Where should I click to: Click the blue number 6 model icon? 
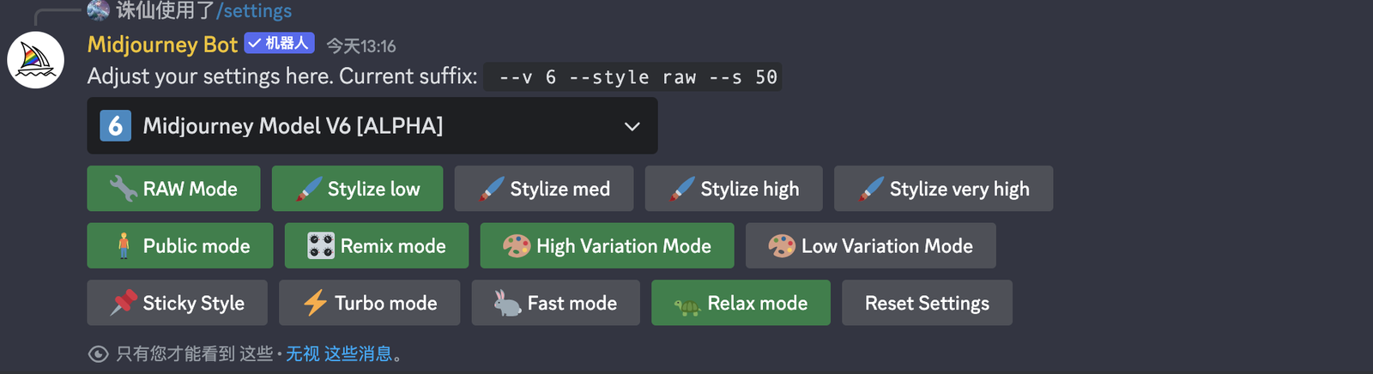click(116, 126)
